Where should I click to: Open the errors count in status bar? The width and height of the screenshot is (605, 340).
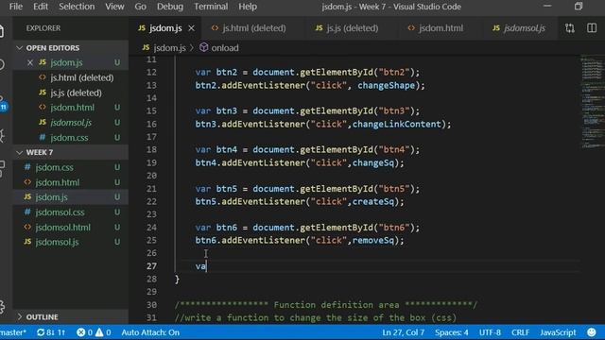click(x=84, y=332)
